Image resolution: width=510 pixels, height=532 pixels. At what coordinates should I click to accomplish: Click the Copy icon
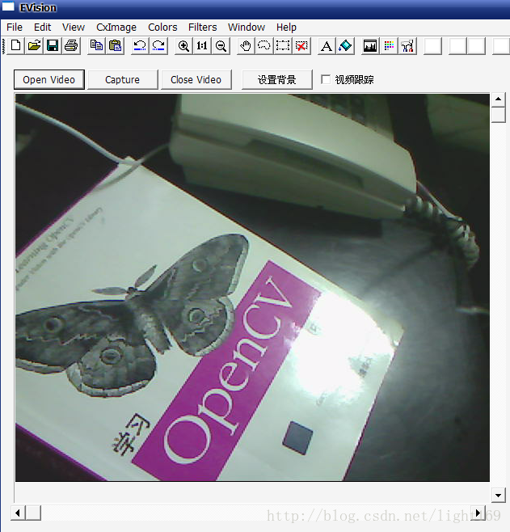point(97,46)
